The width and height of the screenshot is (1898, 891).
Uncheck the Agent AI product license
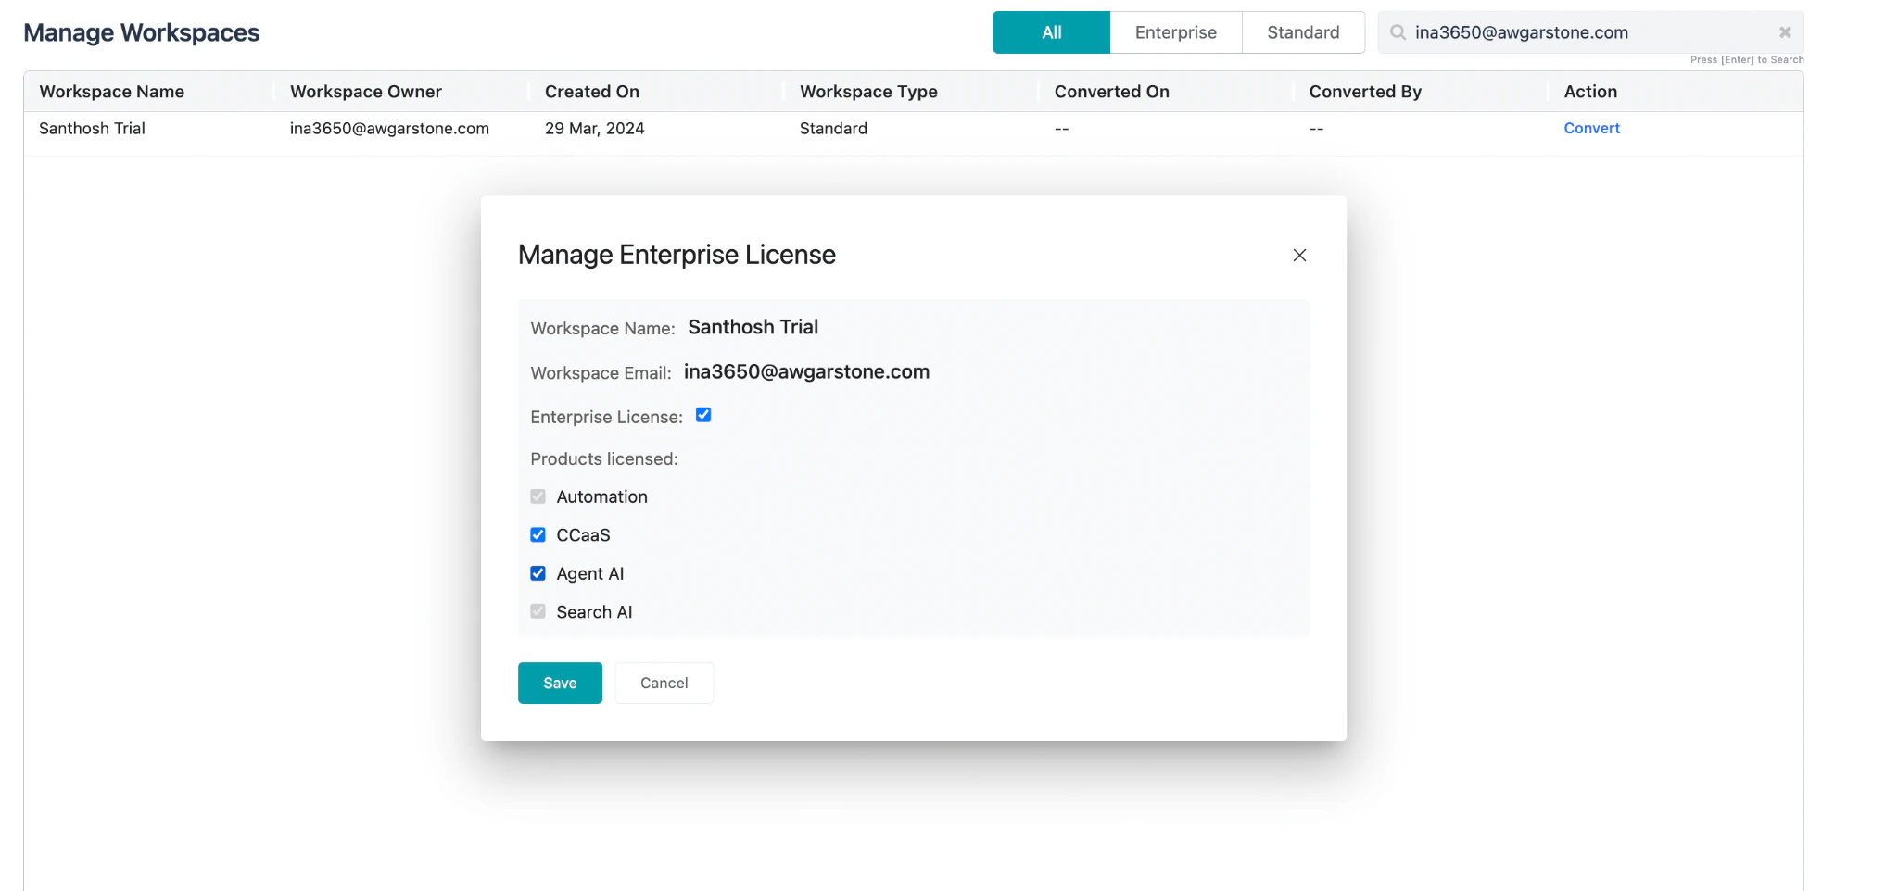538,572
